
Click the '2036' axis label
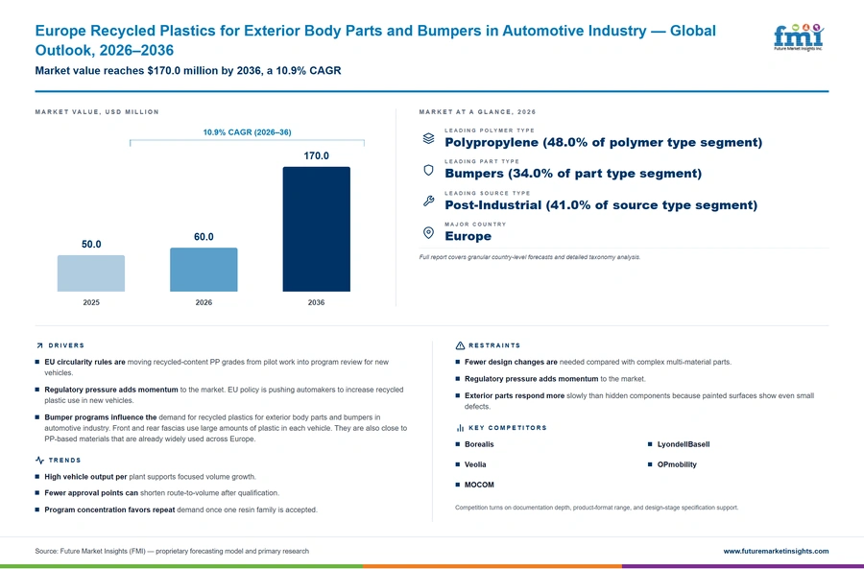[316, 302]
